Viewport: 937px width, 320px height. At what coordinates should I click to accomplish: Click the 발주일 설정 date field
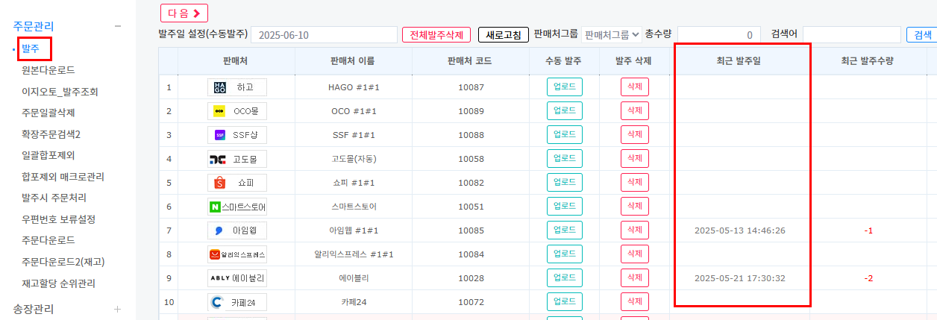(x=324, y=35)
